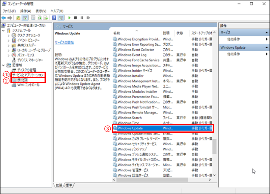Expand the パフォーマンス node
Viewport: 270px width, 194px height.
[8, 55]
